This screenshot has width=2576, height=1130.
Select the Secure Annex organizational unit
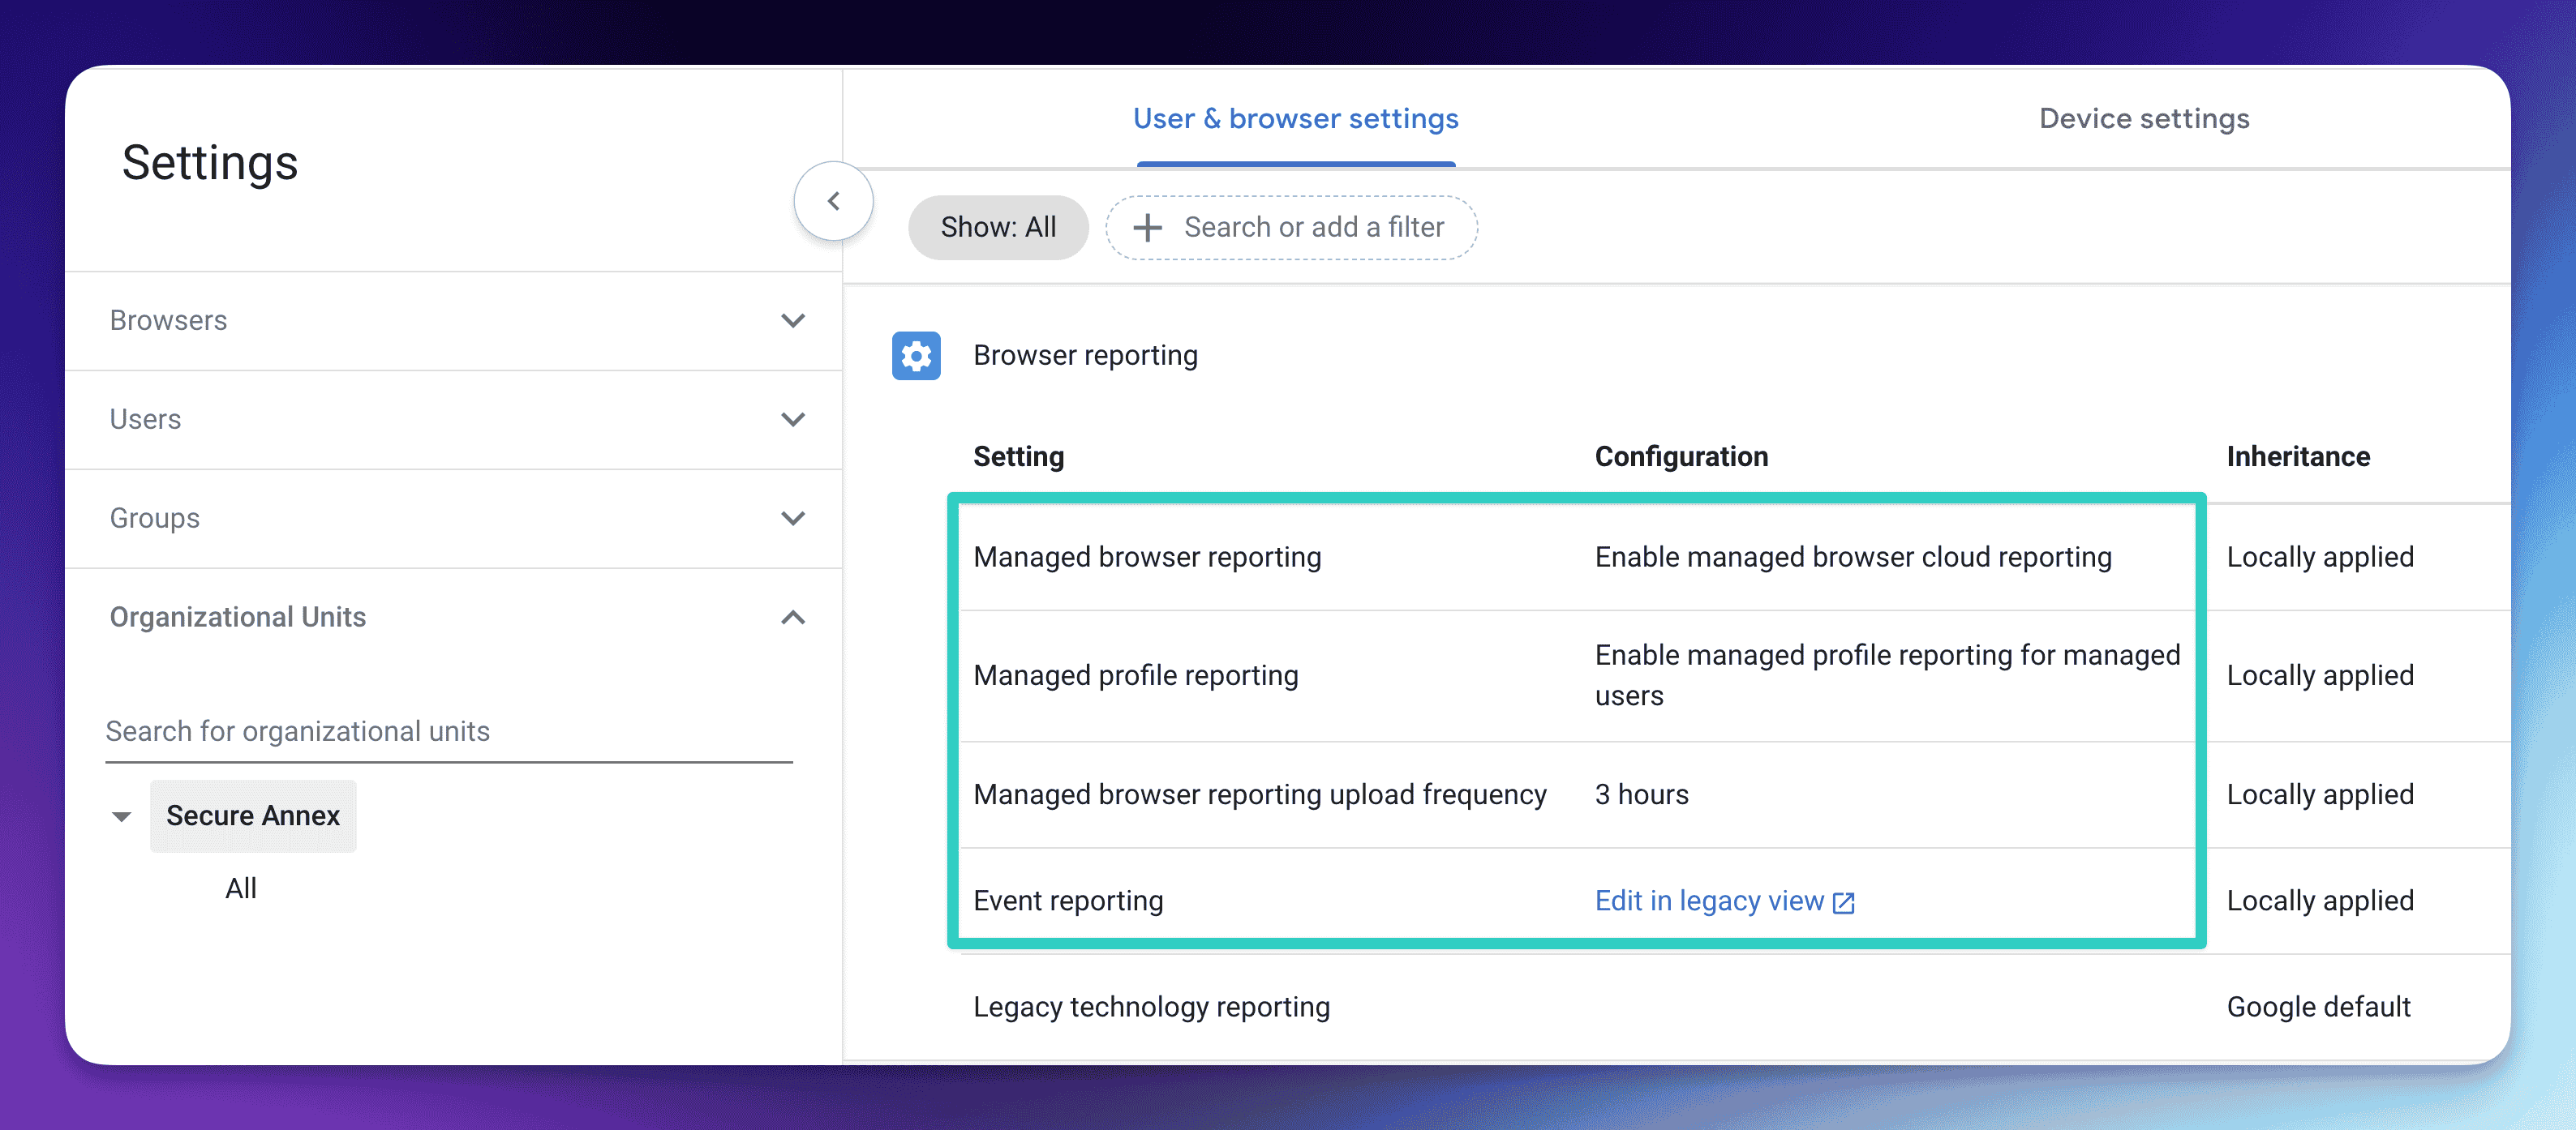[252, 815]
